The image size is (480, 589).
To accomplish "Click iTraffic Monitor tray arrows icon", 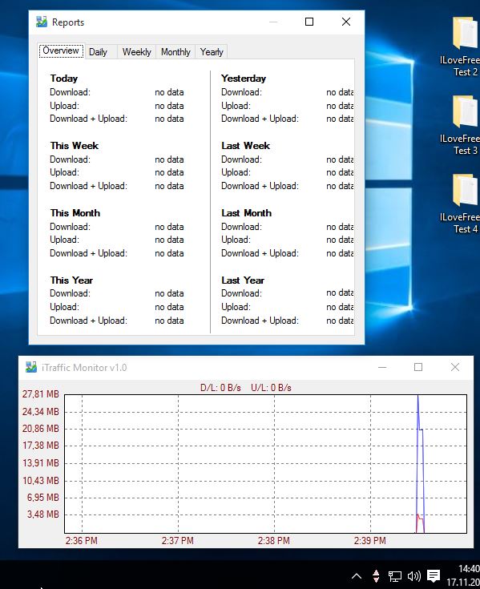I will click(x=376, y=575).
